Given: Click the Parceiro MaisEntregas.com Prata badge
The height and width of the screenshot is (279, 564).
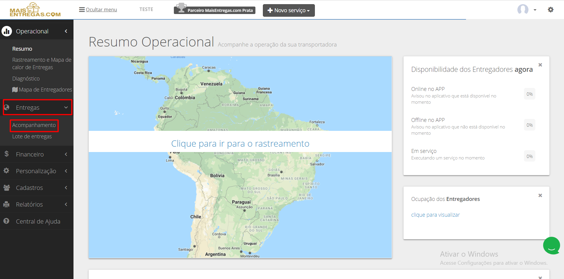Looking at the screenshot, I should (214, 10).
